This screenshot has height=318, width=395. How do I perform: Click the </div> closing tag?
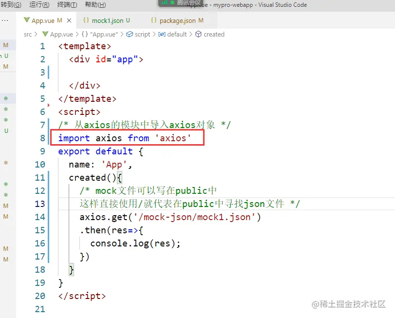point(85,86)
